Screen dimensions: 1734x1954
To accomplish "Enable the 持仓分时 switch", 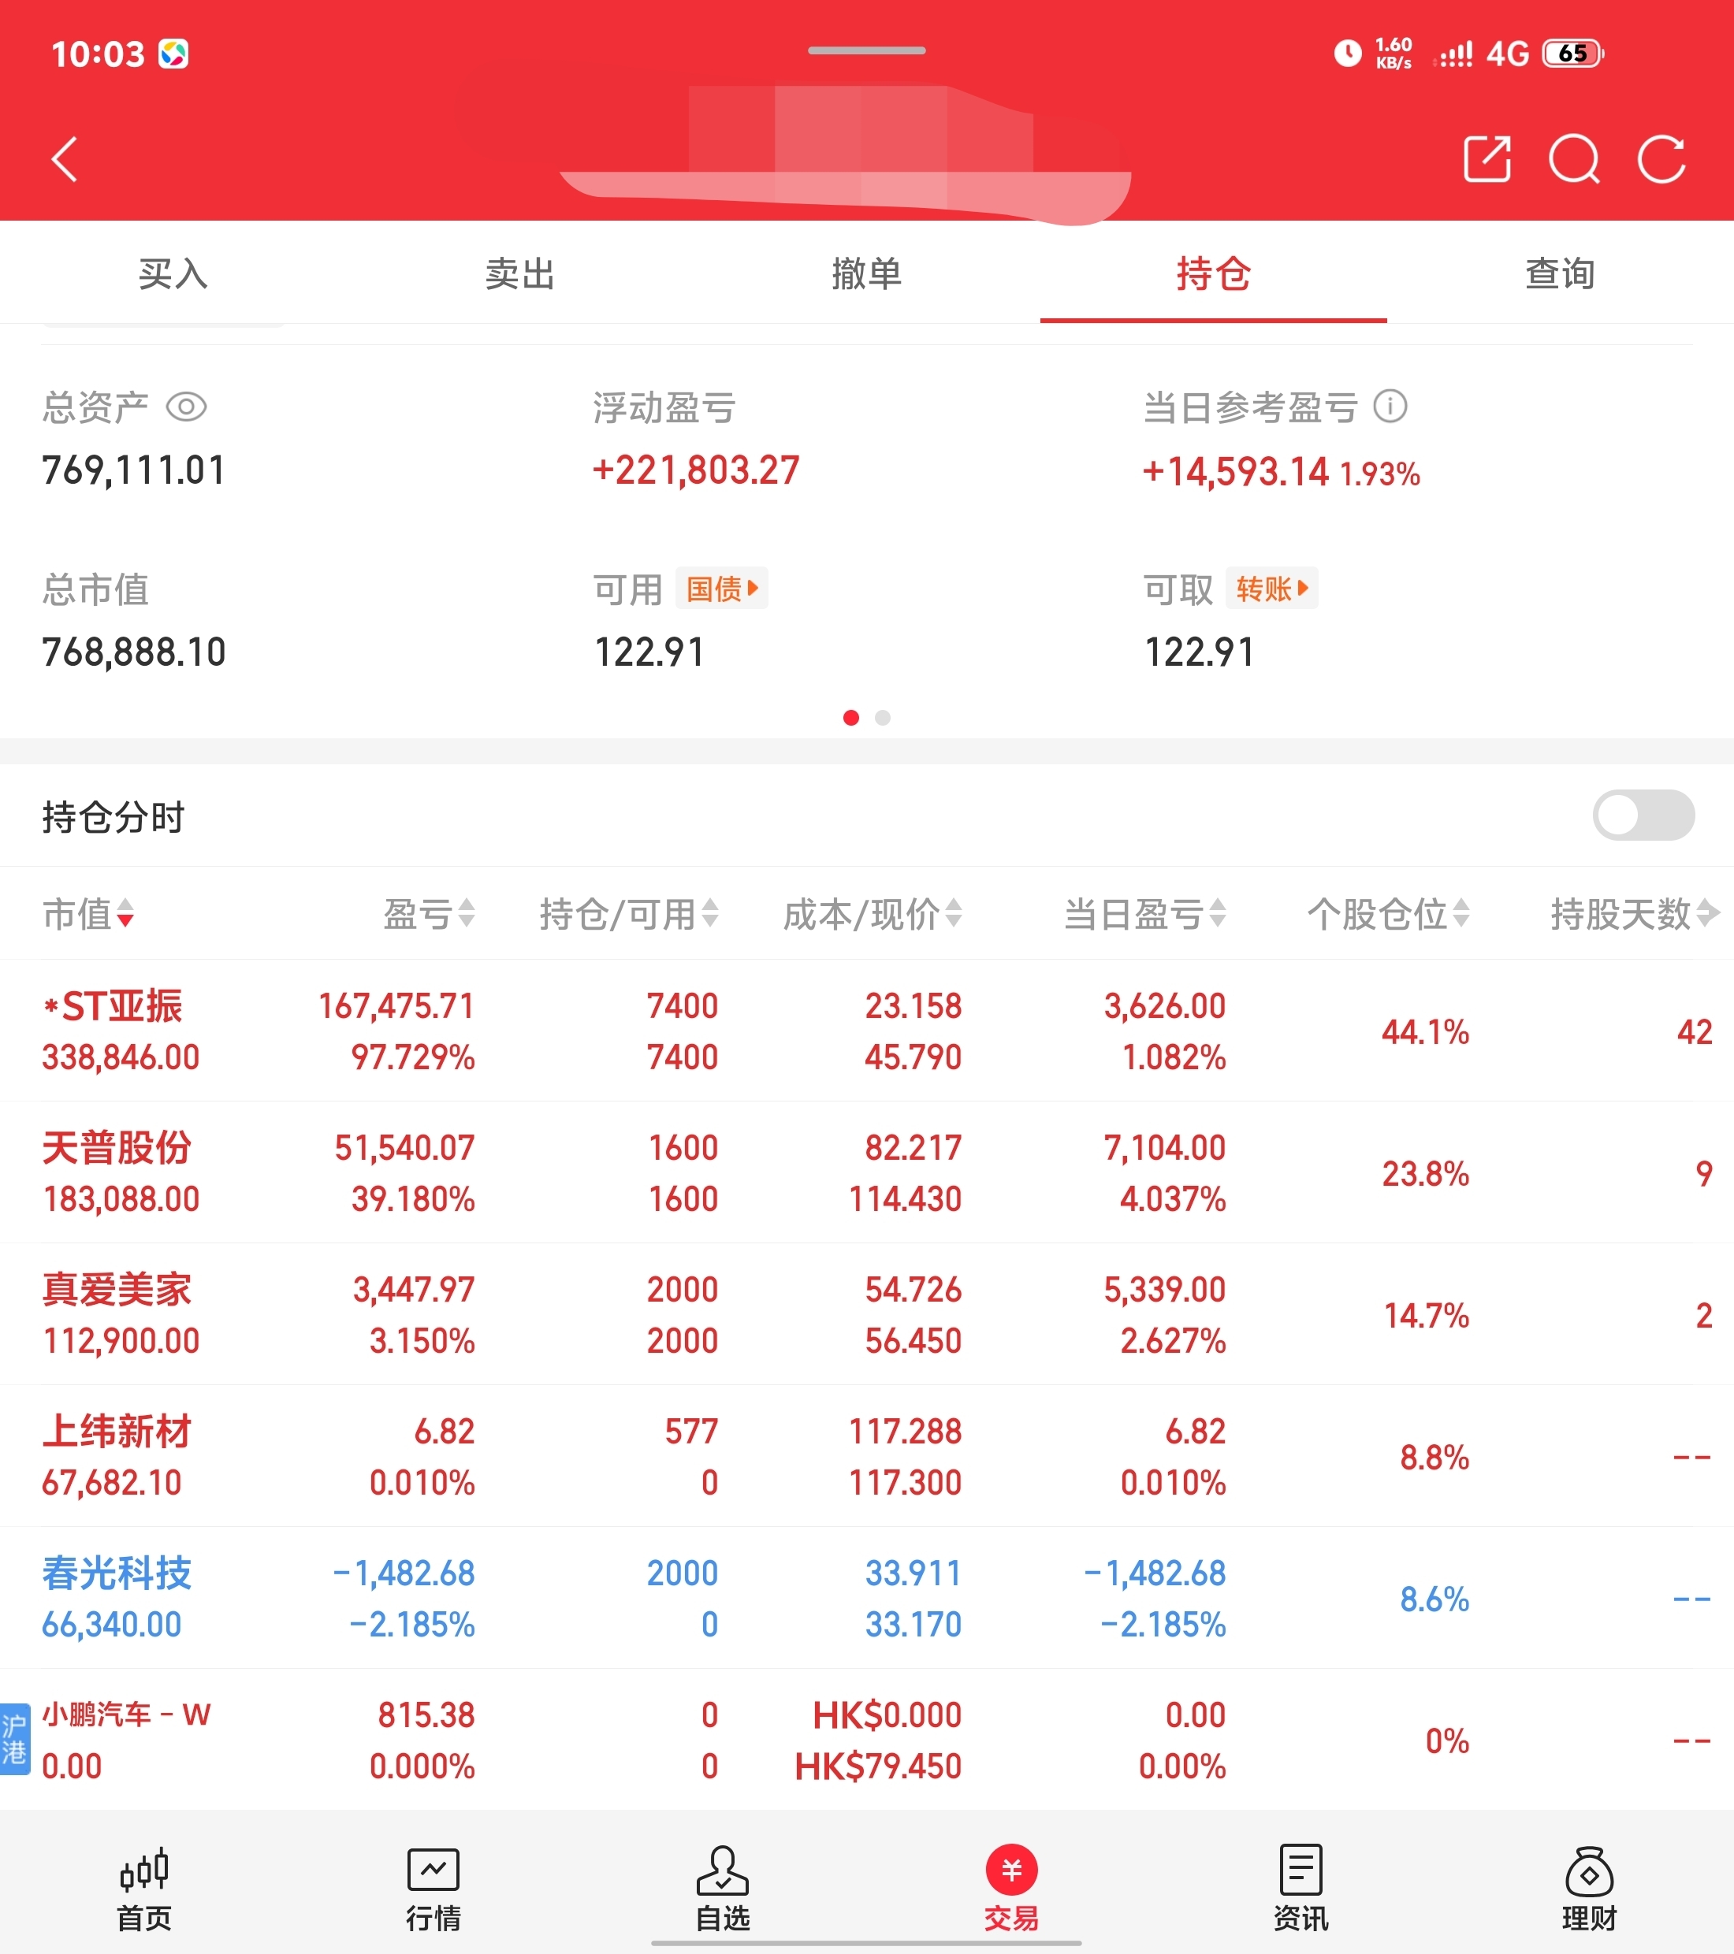I will [1643, 815].
